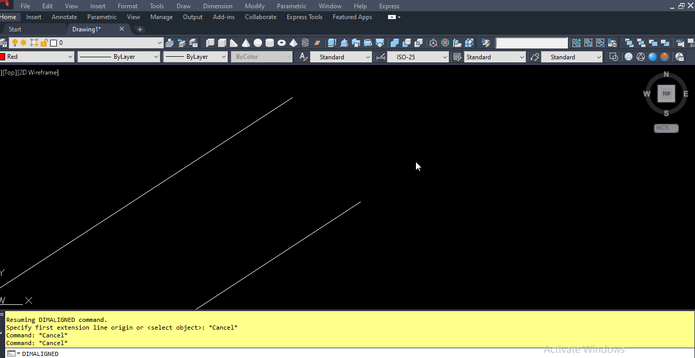
Task: Select the Pyramid solid tool
Action: click(x=293, y=43)
